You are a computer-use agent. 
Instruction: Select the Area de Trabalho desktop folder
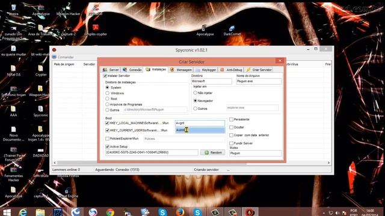click(x=41, y=29)
